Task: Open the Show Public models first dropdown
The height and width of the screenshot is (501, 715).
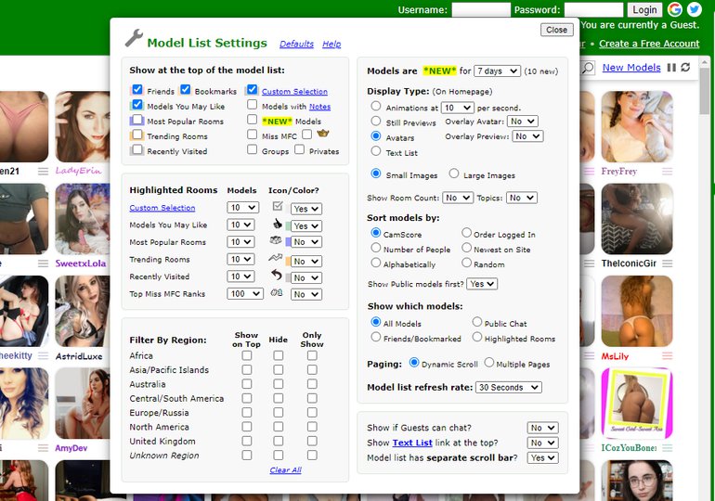Action: coord(482,284)
